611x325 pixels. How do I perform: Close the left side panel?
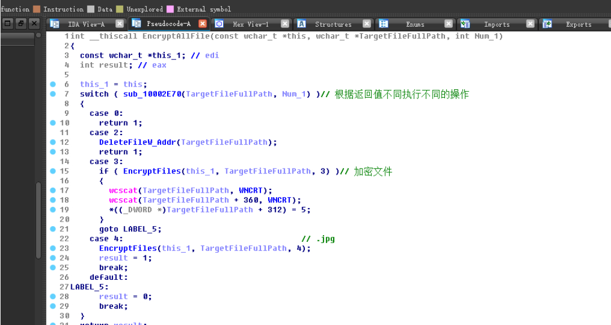34,23
